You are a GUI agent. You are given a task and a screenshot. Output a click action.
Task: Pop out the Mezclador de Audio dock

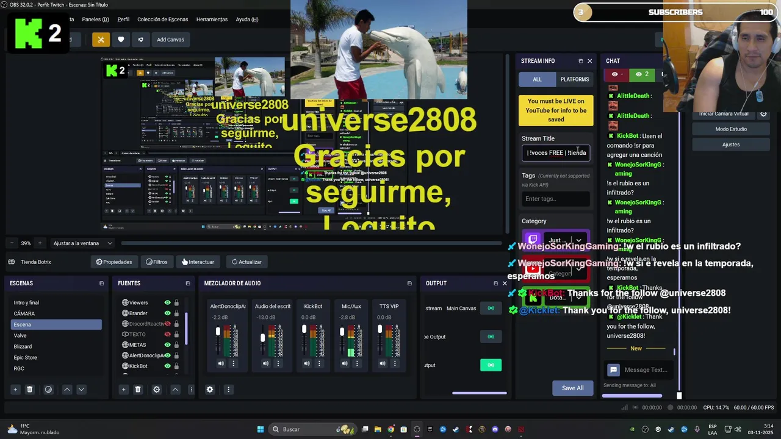[409, 284]
